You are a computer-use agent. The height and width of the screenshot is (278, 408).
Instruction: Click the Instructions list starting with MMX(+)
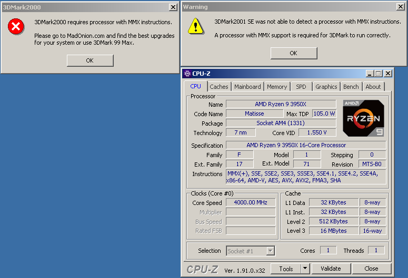point(306,177)
